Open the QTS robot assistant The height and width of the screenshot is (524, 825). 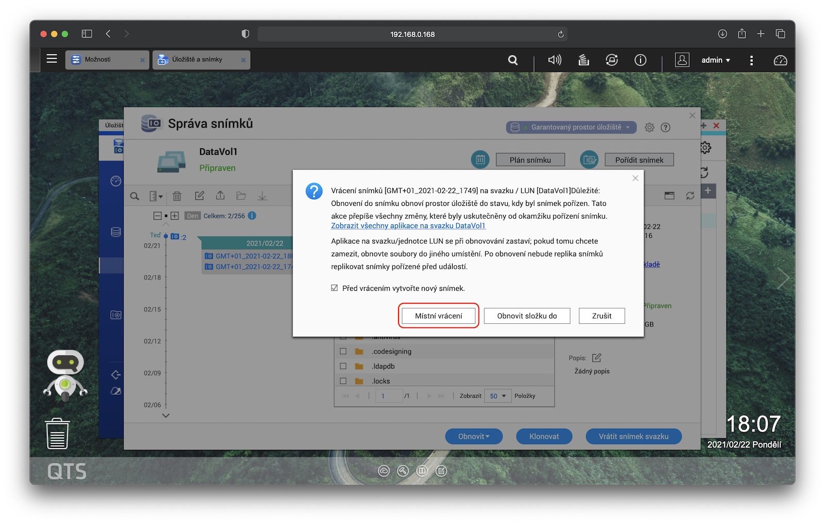point(65,375)
